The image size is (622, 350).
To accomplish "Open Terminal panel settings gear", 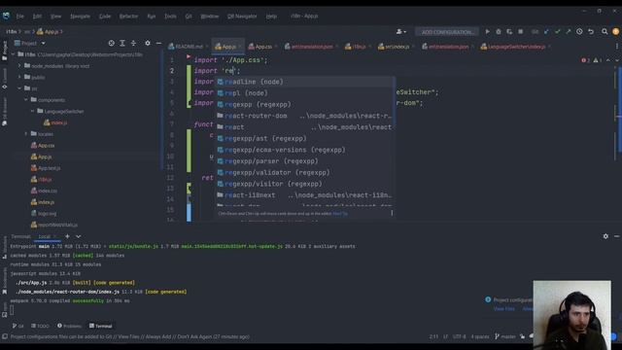I will [x=605, y=236].
